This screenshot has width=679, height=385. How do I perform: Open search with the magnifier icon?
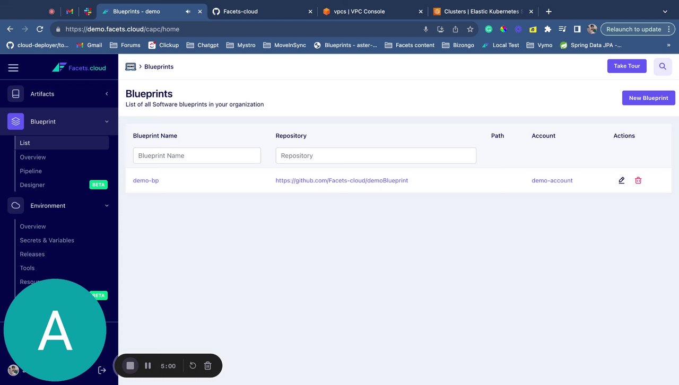click(663, 66)
